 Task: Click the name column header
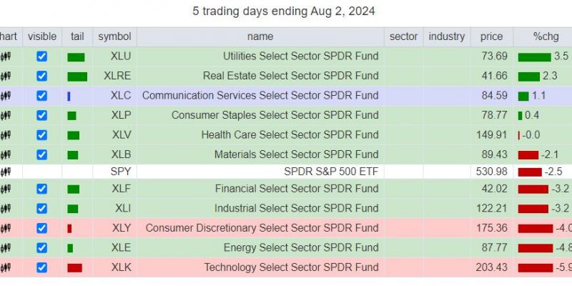260,36
